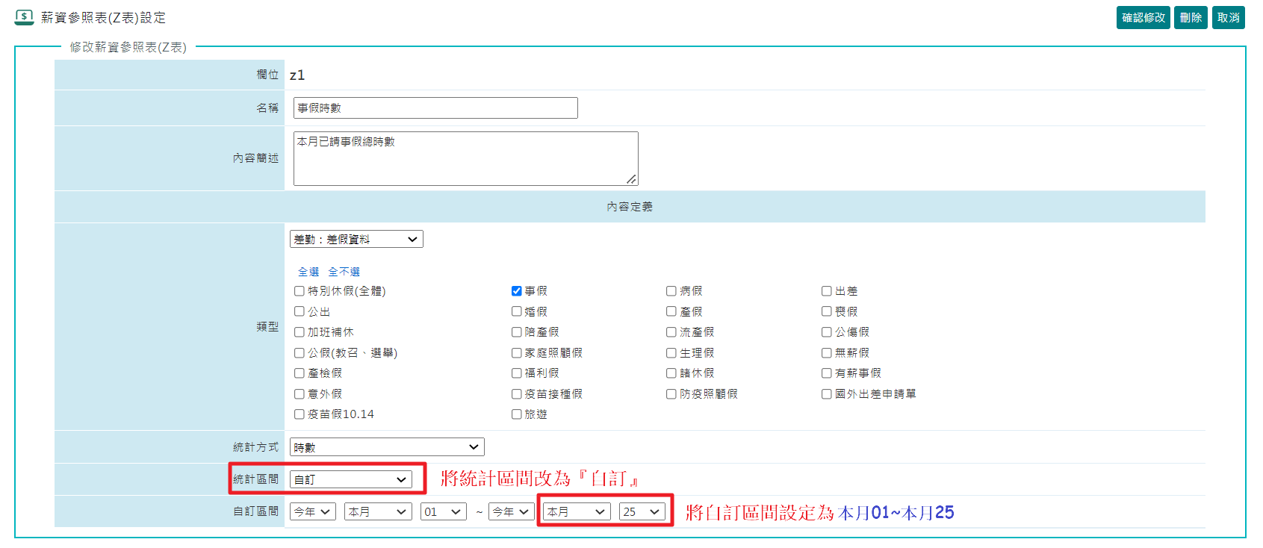Click the 內容定義 section header
The width and height of the screenshot is (1263, 548).
point(630,207)
